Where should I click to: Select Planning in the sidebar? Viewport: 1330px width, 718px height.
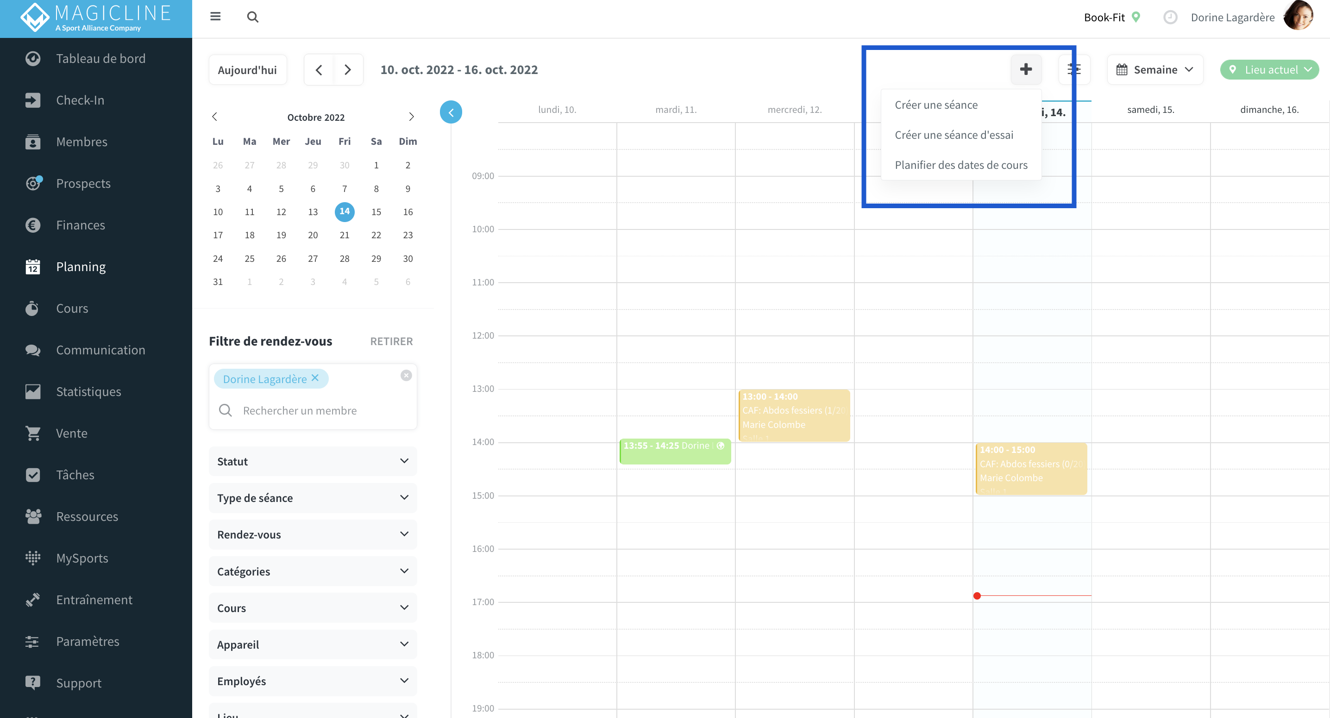pyautogui.click(x=96, y=266)
